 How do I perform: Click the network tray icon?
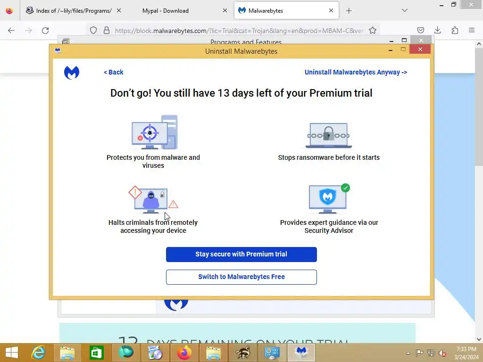(431, 353)
